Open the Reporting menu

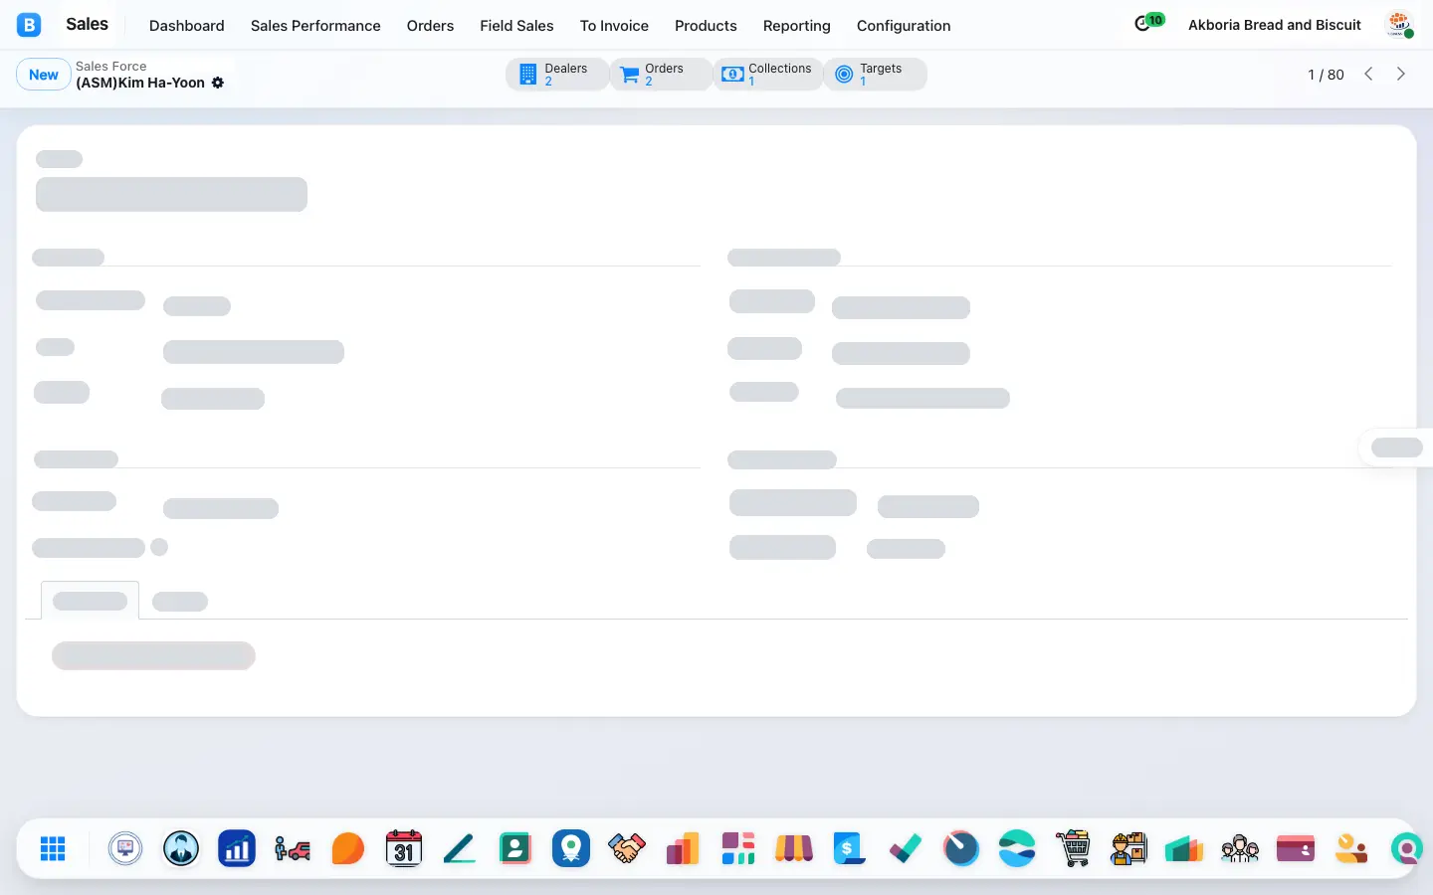coord(796,26)
